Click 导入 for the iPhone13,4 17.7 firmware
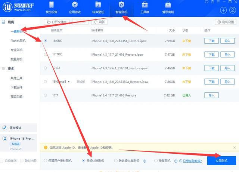This screenshot has height=172, width=239. point(211,95)
